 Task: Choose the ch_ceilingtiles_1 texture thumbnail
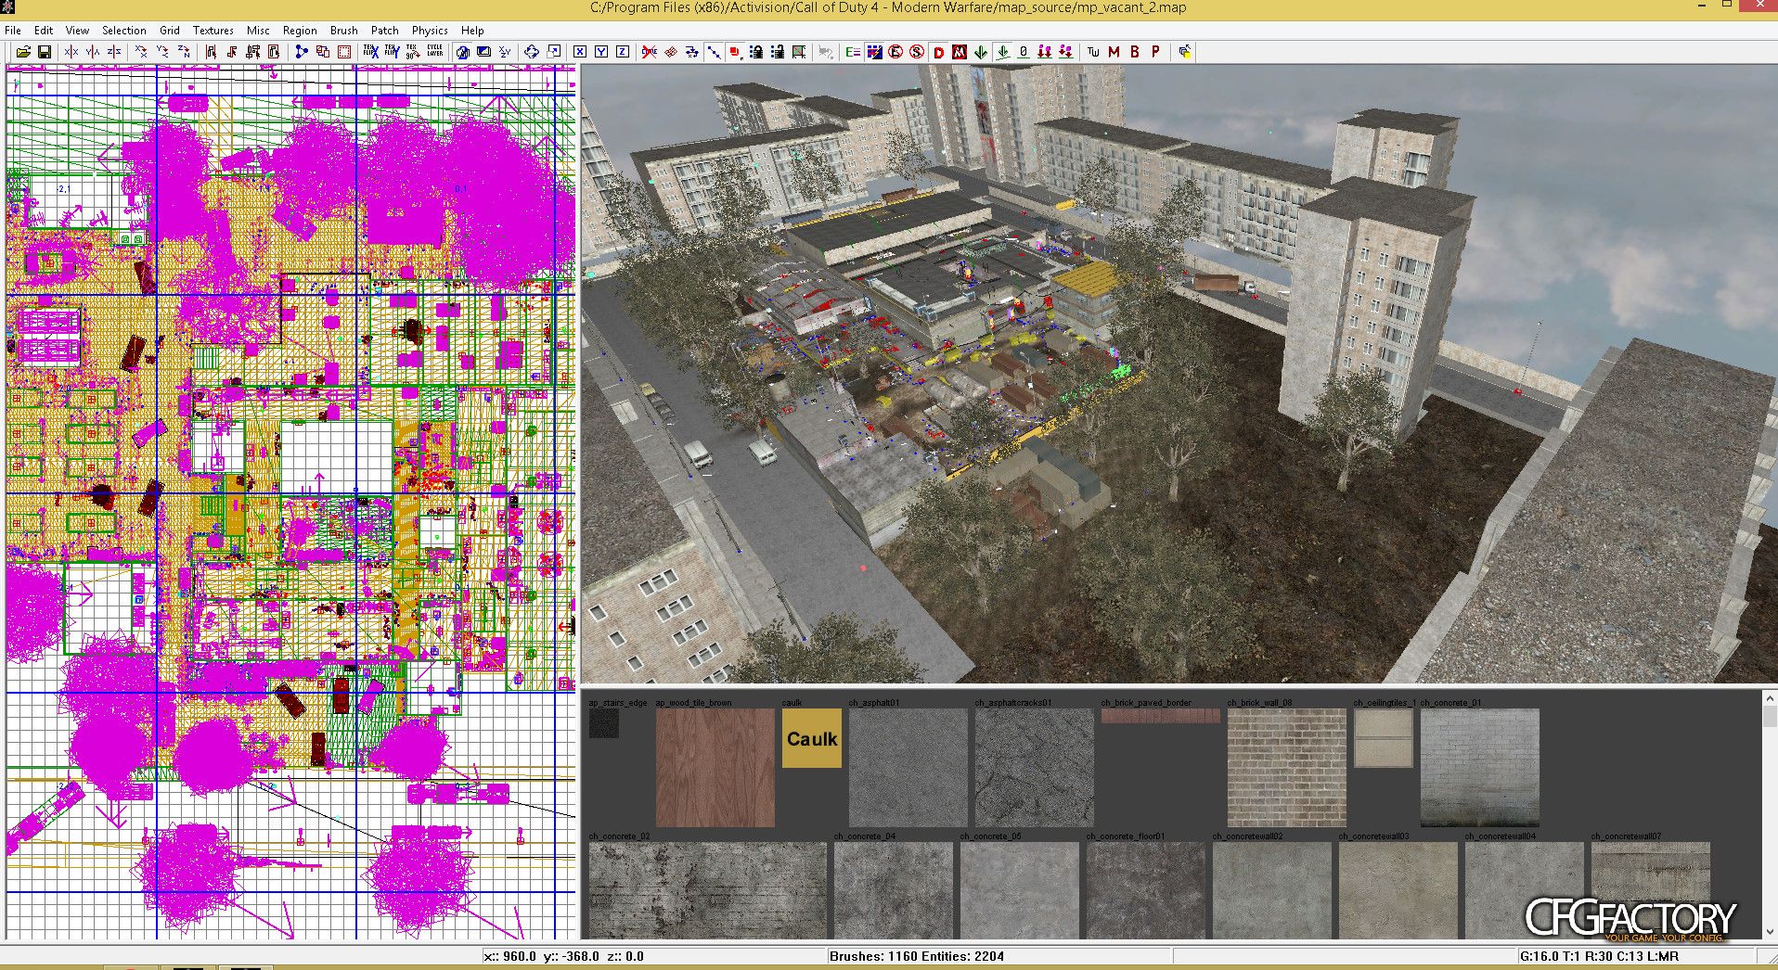pyautogui.click(x=1384, y=738)
